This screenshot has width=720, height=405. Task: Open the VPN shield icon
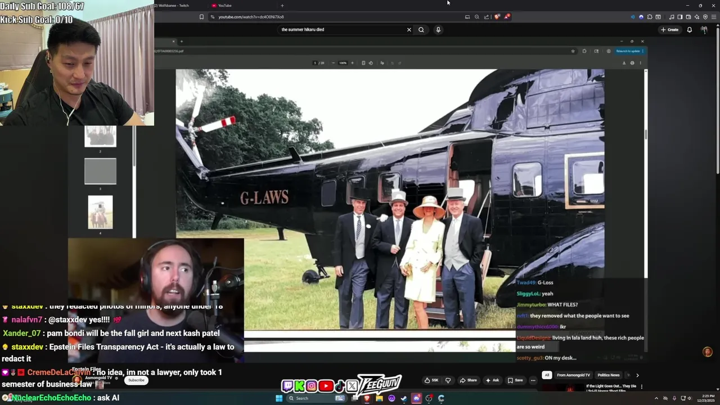coord(705,17)
